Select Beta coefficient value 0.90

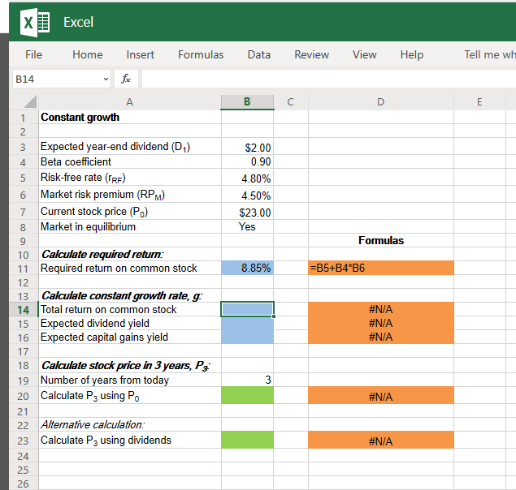pos(247,161)
